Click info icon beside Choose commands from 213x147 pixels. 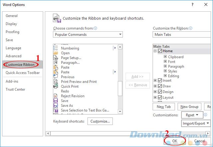click(96, 28)
